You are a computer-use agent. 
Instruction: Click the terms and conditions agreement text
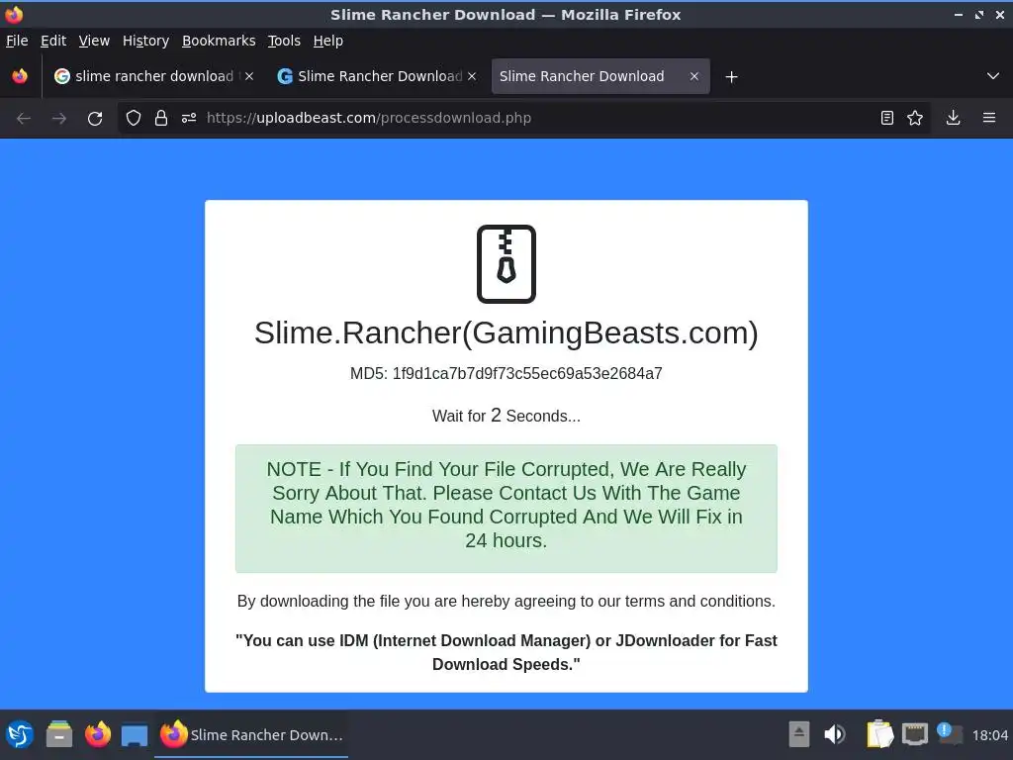pos(506,601)
